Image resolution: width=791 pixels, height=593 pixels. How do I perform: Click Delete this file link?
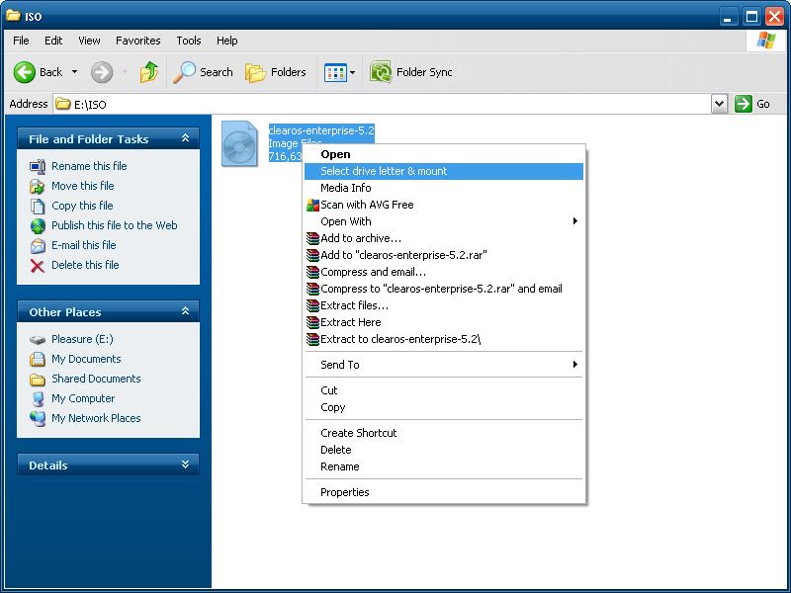[x=85, y=265]
